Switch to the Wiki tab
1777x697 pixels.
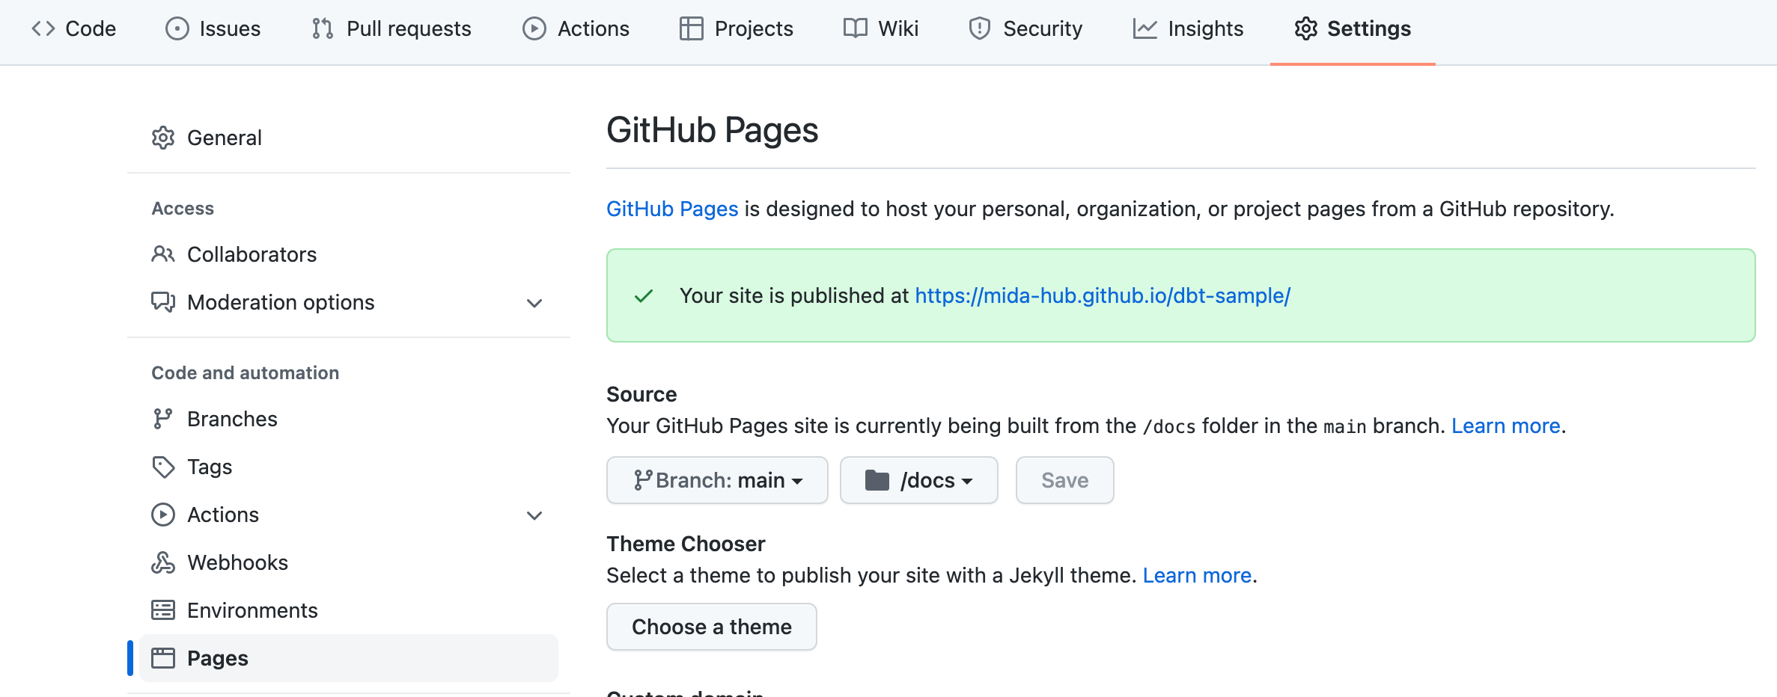(881, 28)
